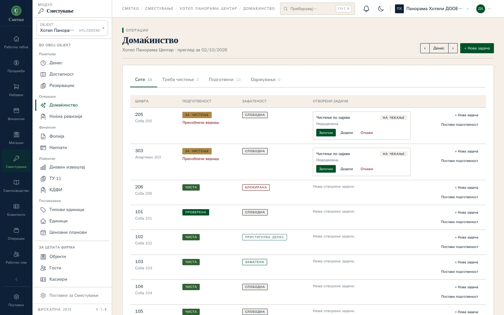This screenshot has height=315, width=504.
Task: Open Поставки gear in left rail
Action: [x=16, y=300]
